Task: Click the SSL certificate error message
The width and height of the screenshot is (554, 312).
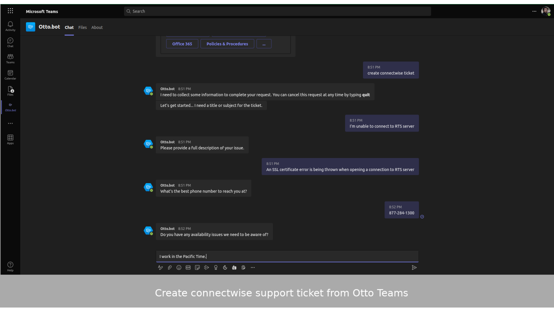Action: (x=340, y=167)
